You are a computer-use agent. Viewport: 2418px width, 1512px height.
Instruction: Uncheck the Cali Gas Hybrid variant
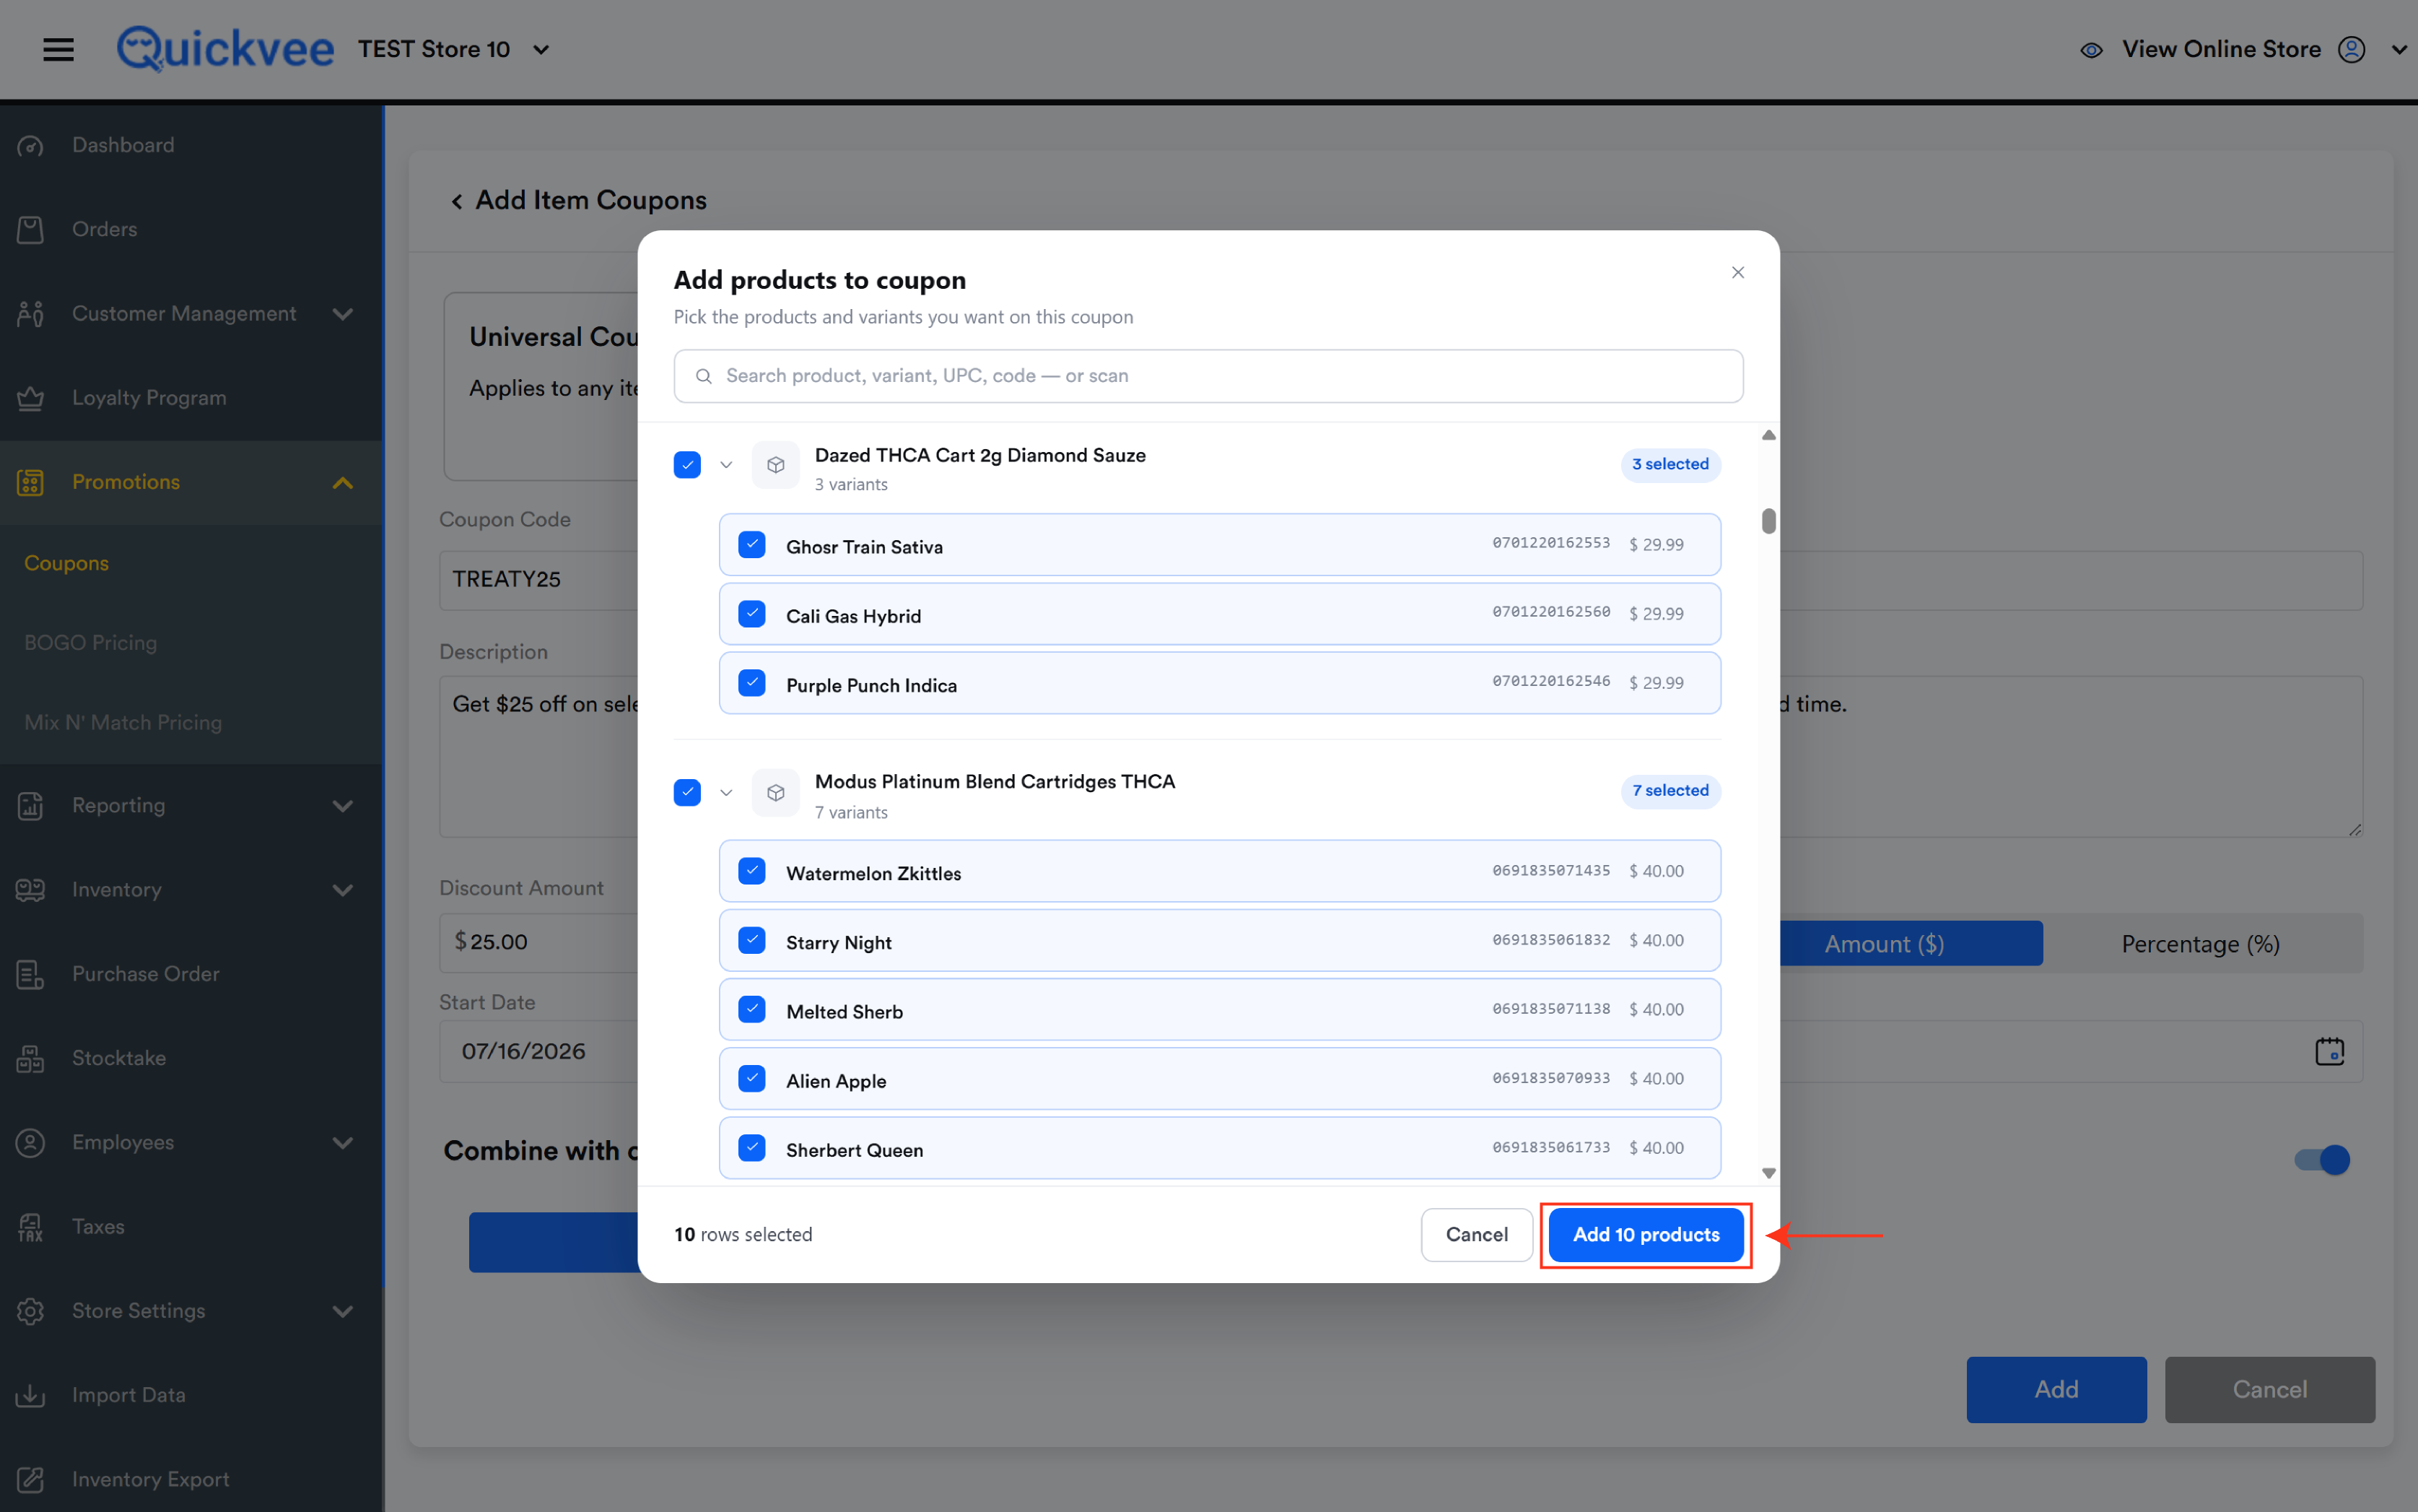[751, 614]
